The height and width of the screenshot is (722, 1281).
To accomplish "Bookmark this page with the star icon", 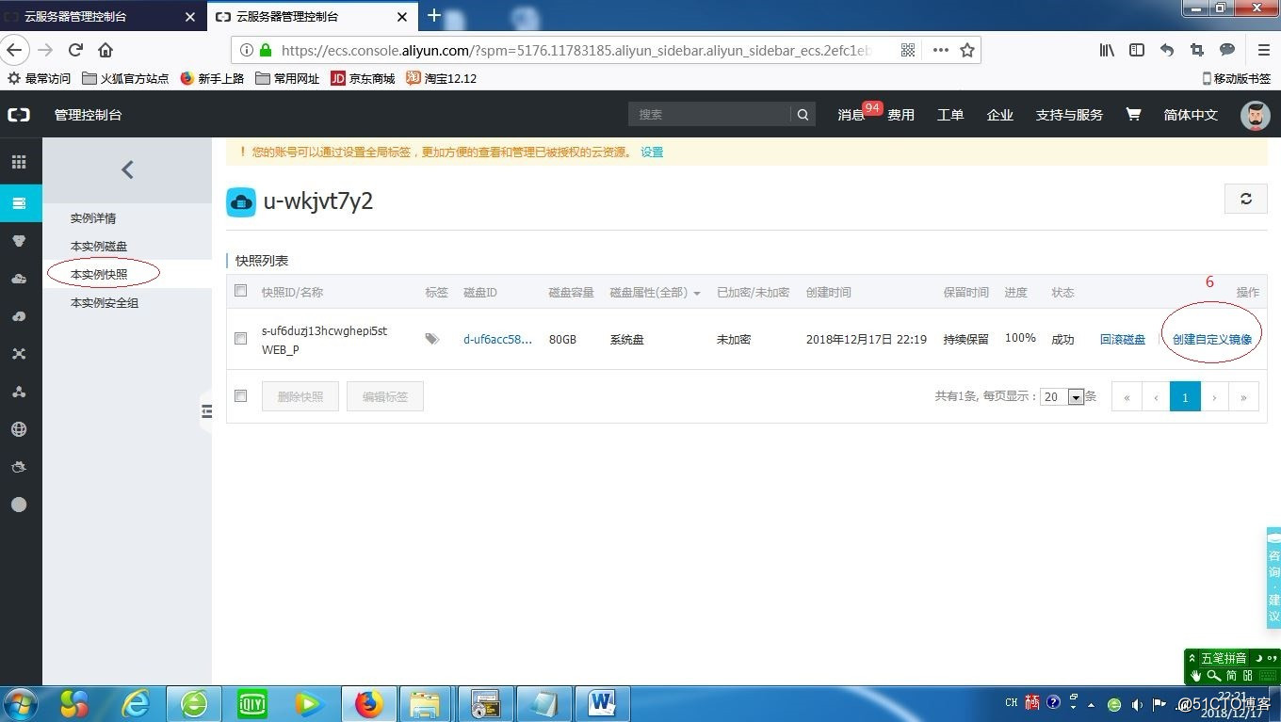I will 966,50.
